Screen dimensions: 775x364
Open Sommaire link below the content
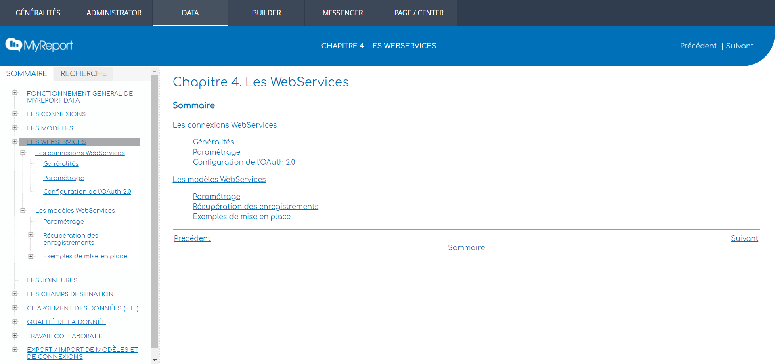point(466,247)
